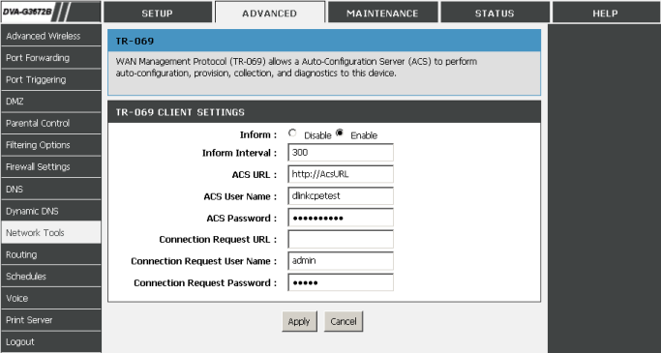Open Port Forwarding settings
Screen dimensions: 661x353
click(51, 58)
